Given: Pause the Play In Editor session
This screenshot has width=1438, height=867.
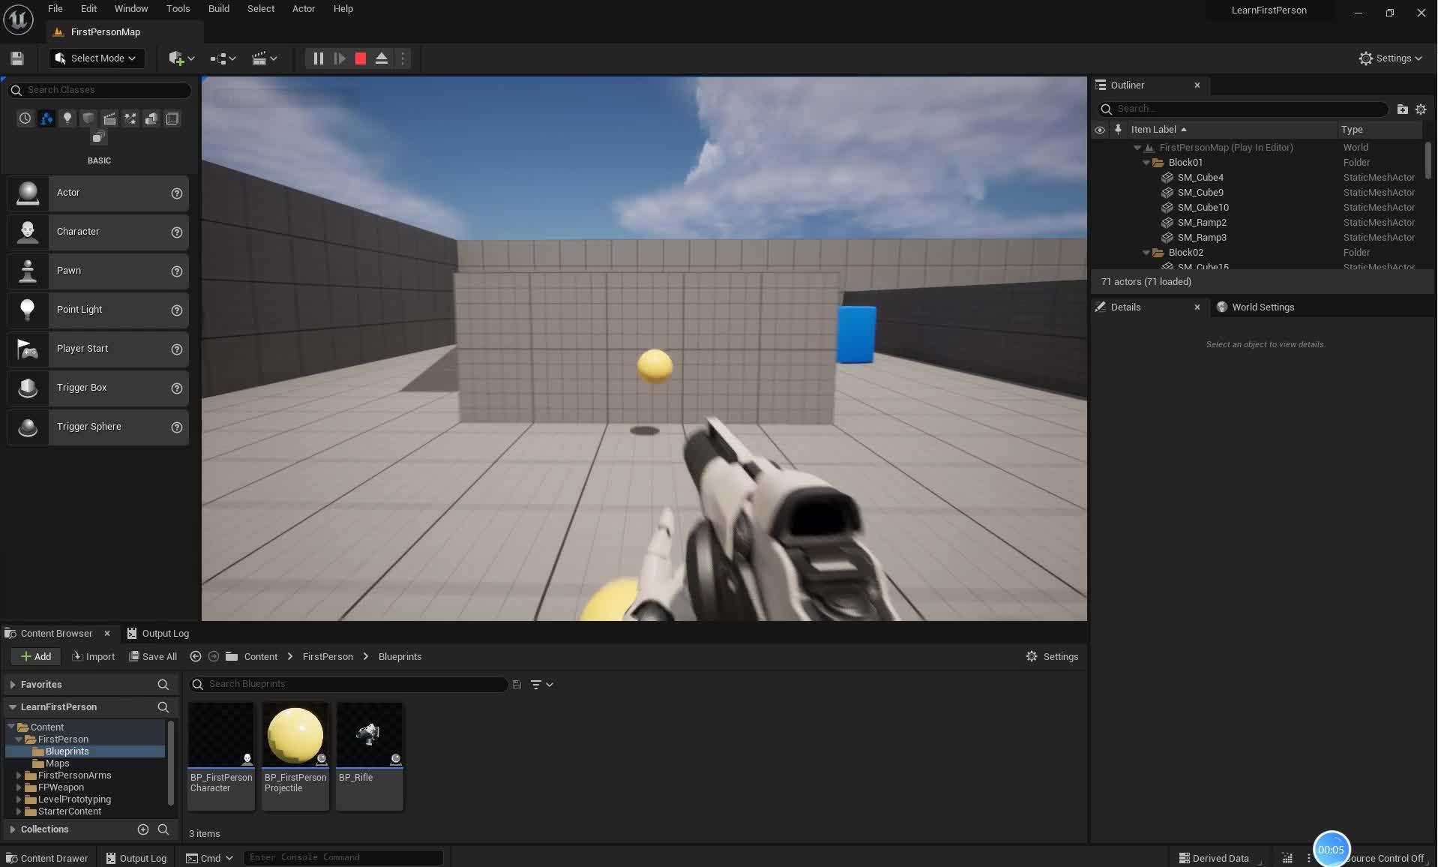Looking at the screenshot, I should (x=317, y=58).
